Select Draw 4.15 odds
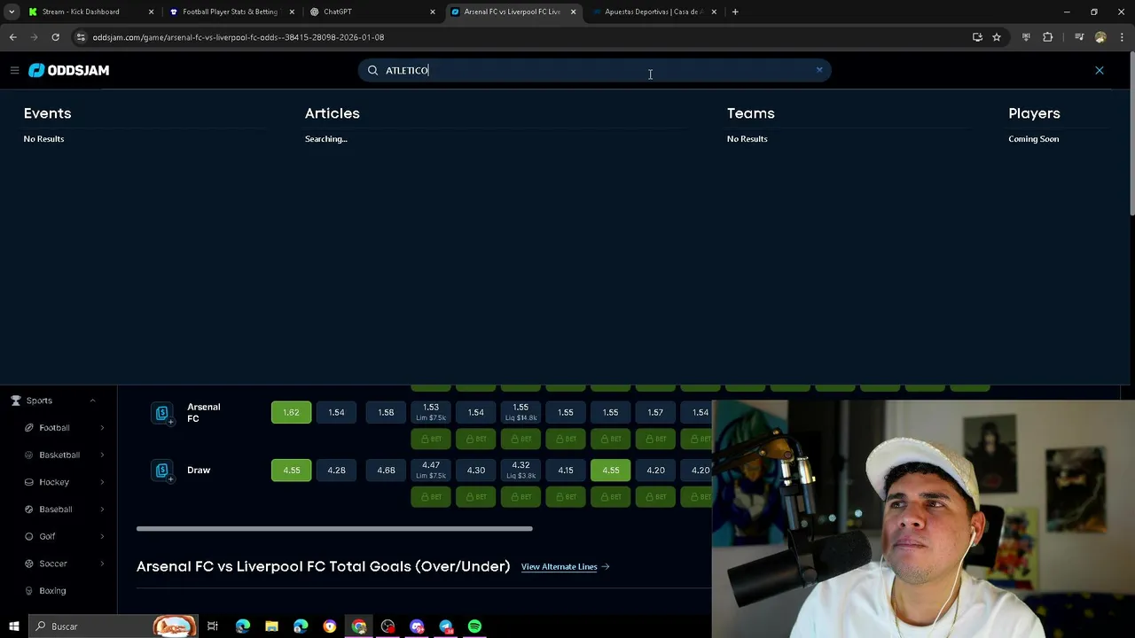This screenshot has height=638, width=1135. pos(566,471)
